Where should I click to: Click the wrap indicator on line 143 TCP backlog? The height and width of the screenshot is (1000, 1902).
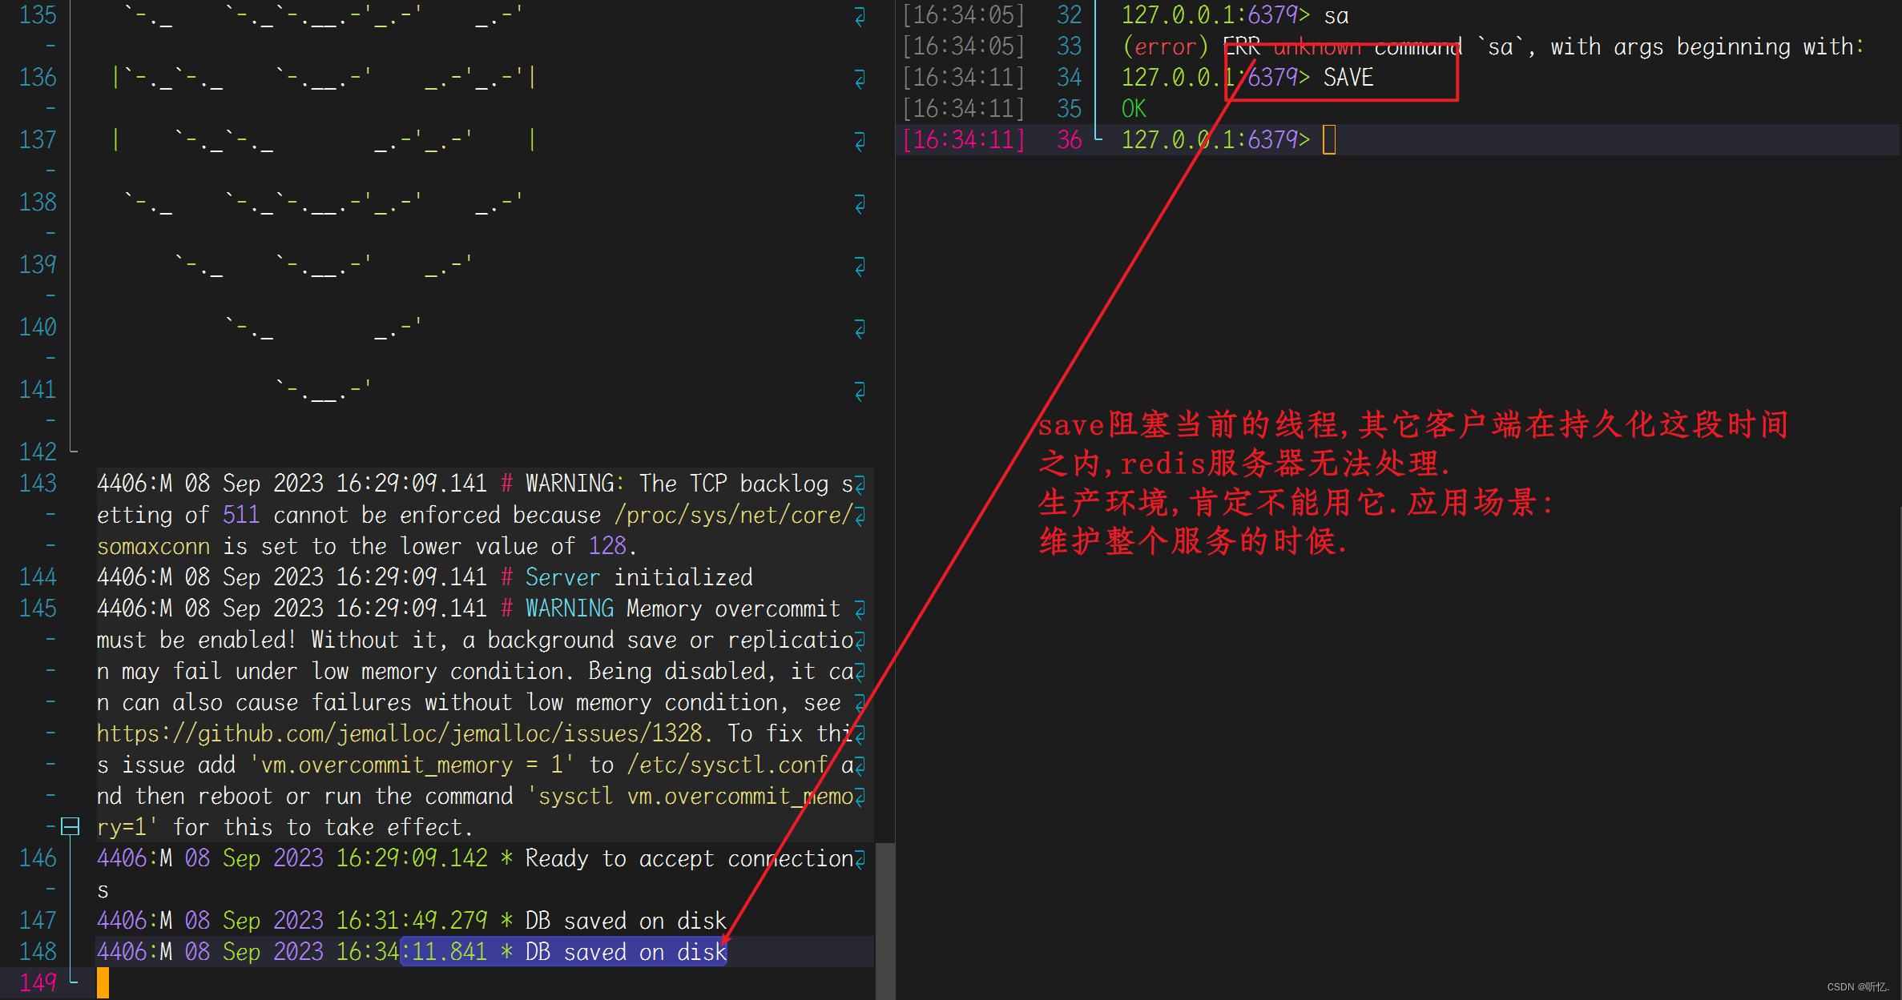click(x=860, y=484)
